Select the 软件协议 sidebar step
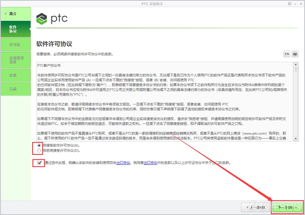Screen dimensions: 305x215 [16, 29]
